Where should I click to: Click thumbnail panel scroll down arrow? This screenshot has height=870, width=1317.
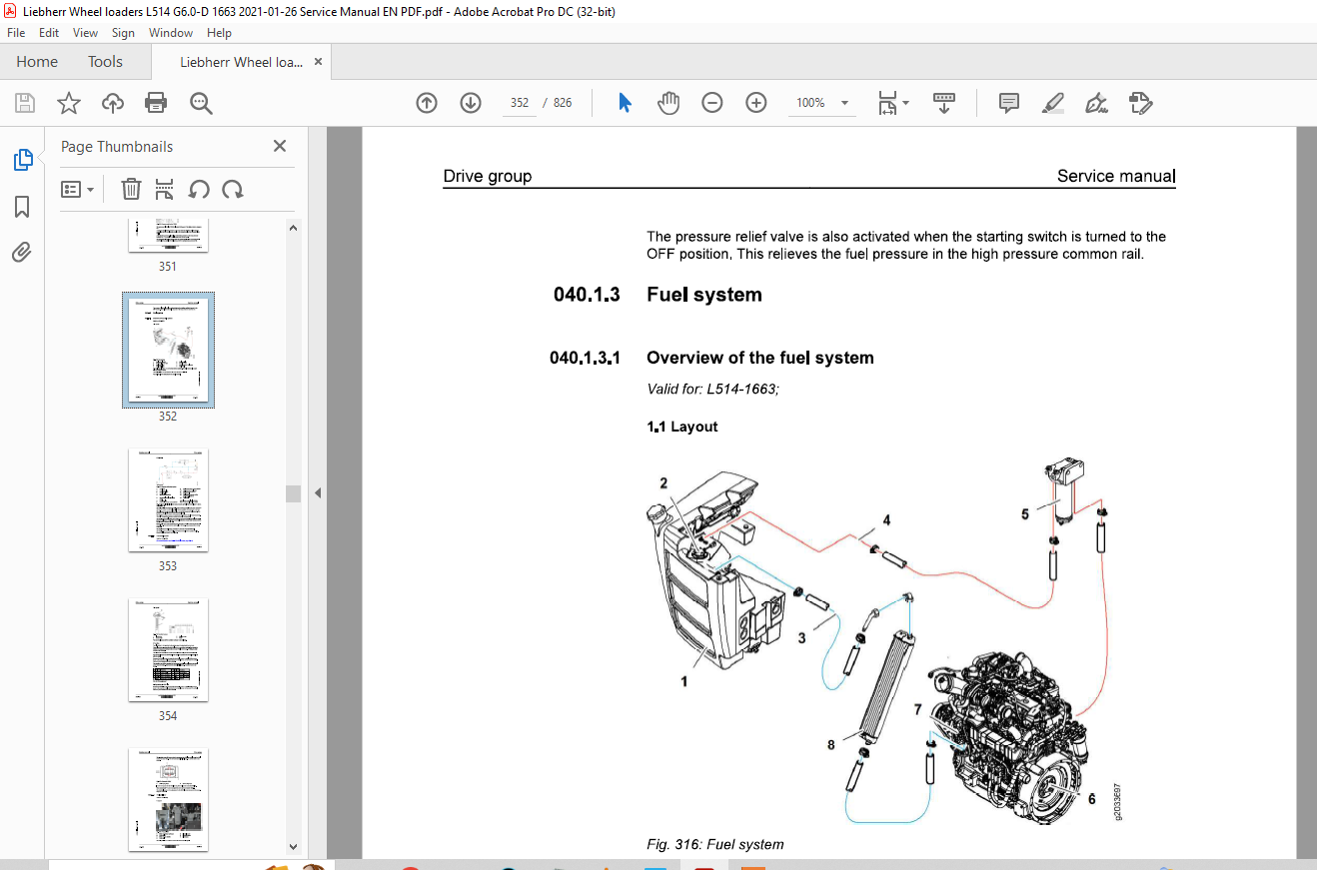point(293,846)
